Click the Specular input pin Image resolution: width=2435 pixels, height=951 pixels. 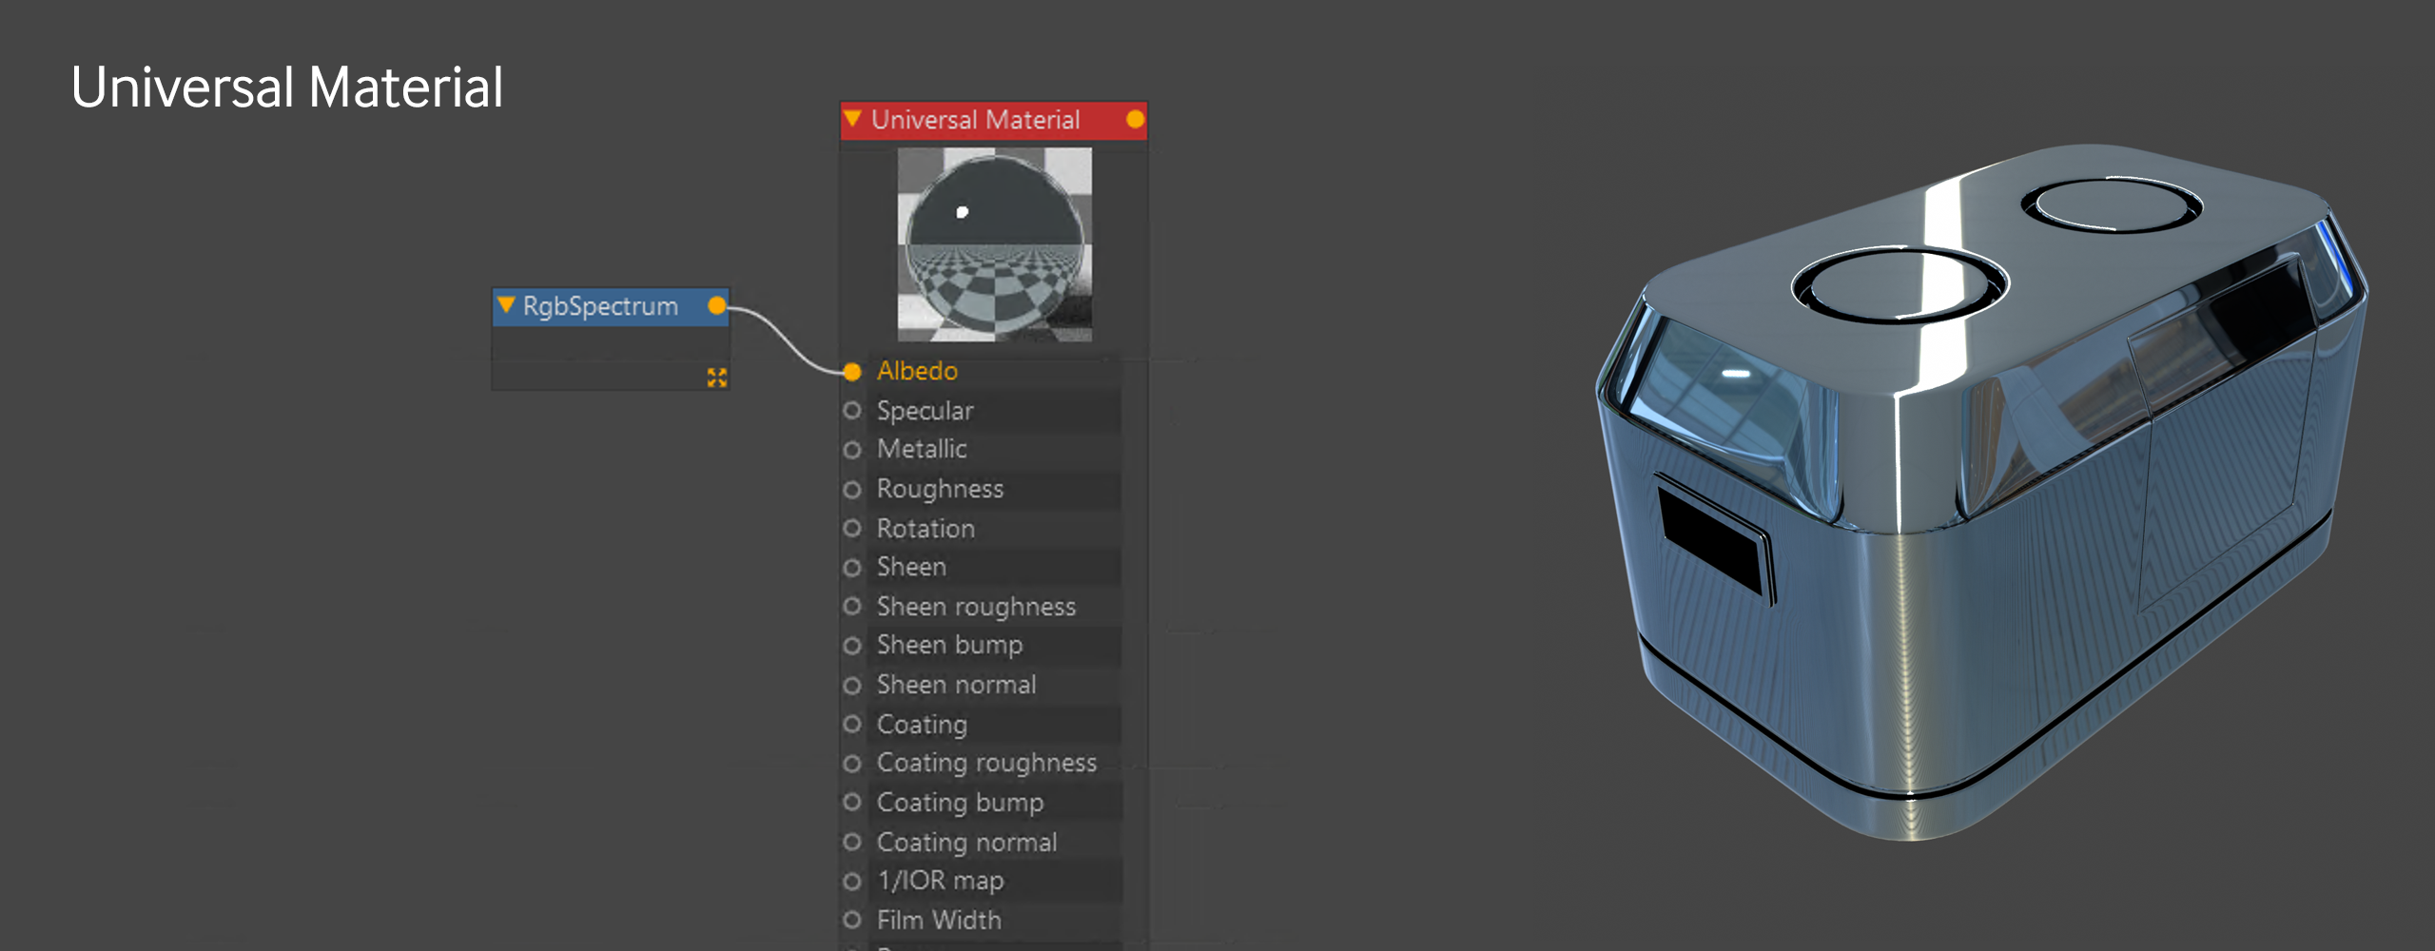[x=852, y=410]
